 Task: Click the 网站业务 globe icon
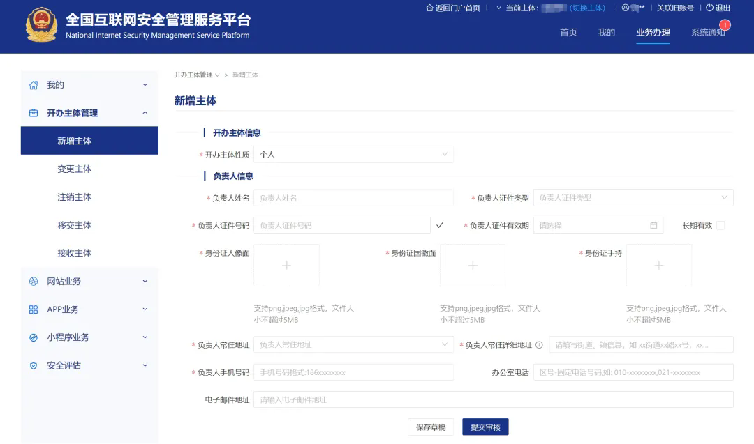[34, 282]
